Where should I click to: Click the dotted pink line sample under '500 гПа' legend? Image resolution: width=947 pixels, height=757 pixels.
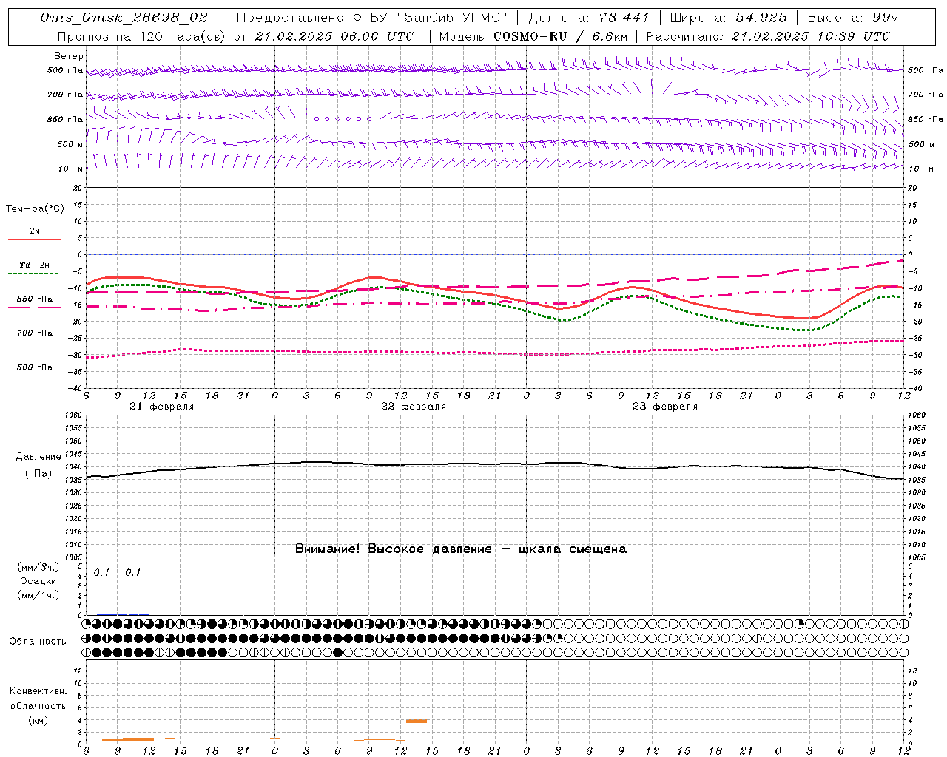(x=33, y=376)
